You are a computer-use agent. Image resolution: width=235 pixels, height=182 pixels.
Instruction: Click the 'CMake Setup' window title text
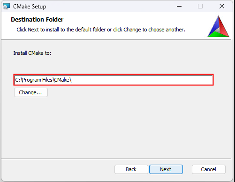[30, 7]
